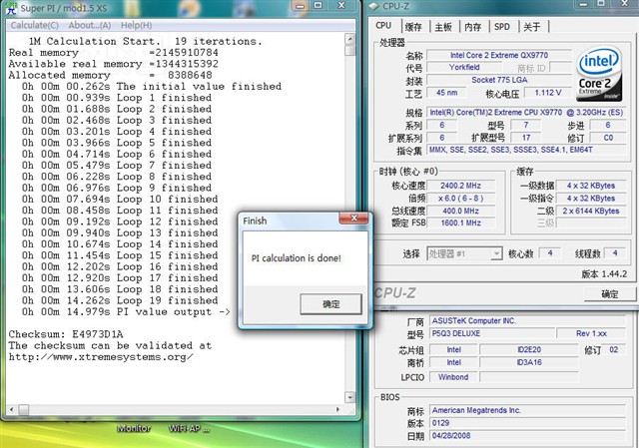Click the Socket 775 LGA package field

click(x=499, y=80)
